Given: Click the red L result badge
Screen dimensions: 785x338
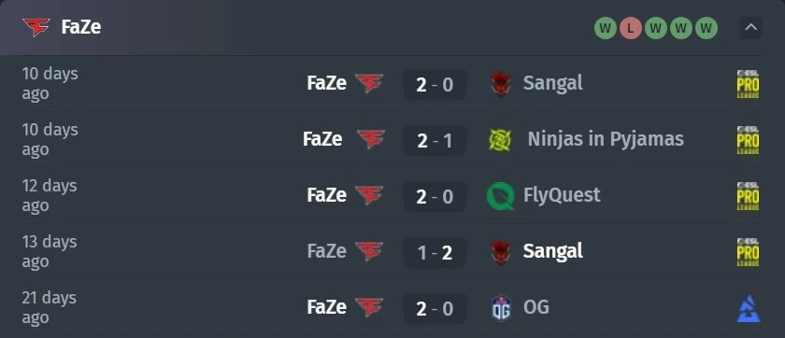Looking at the screenshot, I should pos(630,29).
